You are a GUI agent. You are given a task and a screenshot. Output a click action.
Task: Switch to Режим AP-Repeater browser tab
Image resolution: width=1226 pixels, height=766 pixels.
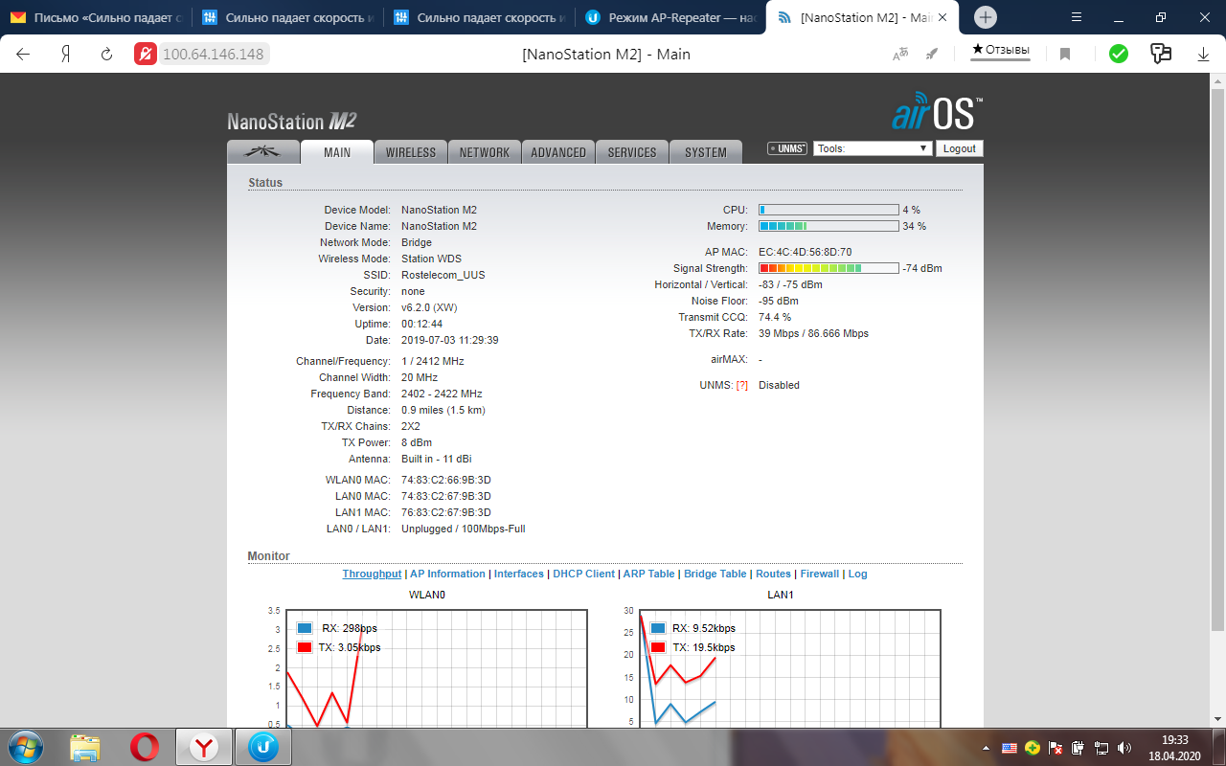click(x=670, y=17)
